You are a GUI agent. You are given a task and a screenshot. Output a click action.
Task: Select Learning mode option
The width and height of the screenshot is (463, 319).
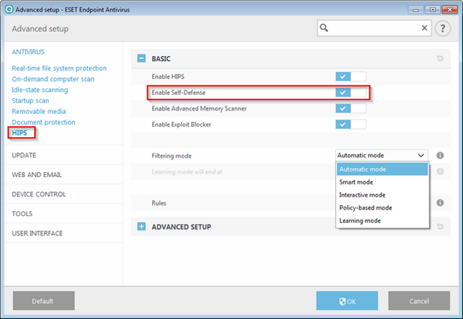tap(383, 221)
